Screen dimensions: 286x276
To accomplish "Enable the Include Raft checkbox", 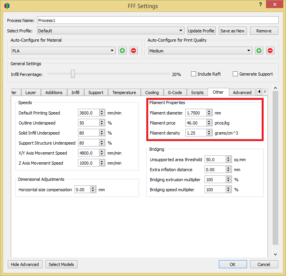I will (x=193, y=74).
